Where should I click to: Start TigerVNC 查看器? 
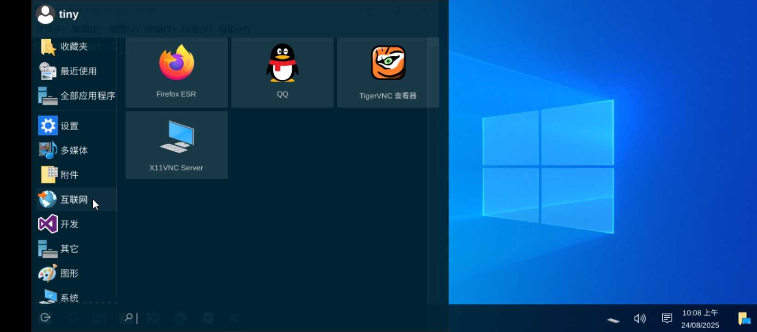(x=388, y=72)
